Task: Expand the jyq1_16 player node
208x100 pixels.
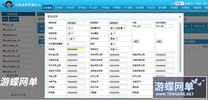Action: click(4, 24)
